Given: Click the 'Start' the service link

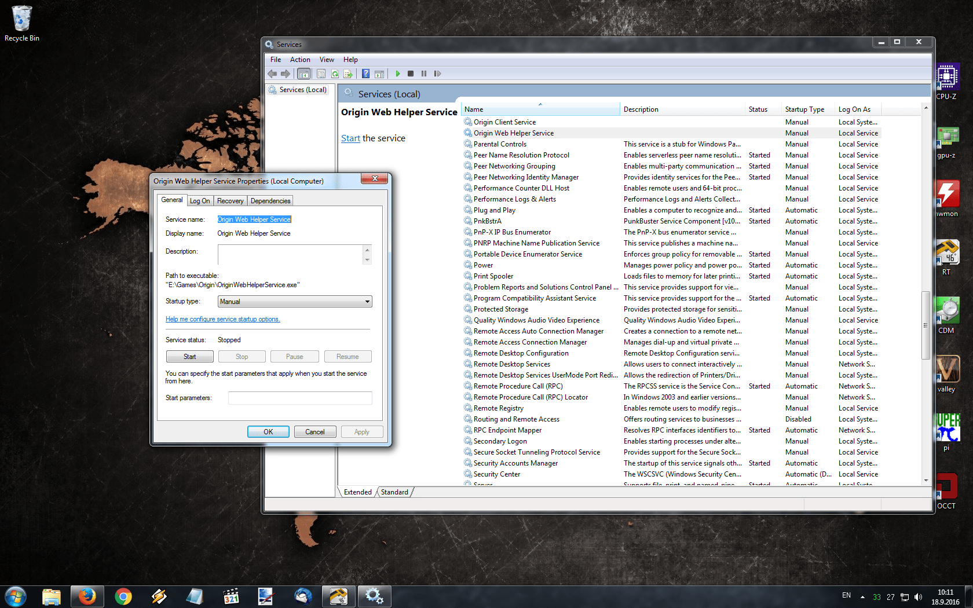Looking at the screenshot, I should 350,138.
